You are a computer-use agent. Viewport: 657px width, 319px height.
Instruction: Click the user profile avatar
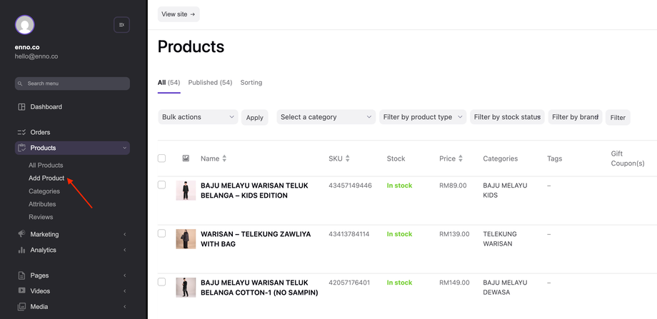point(25,25)
